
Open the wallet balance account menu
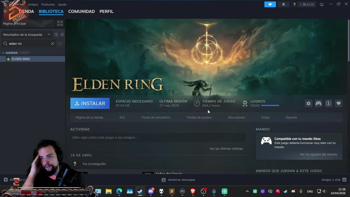click(x=307, y=4)
